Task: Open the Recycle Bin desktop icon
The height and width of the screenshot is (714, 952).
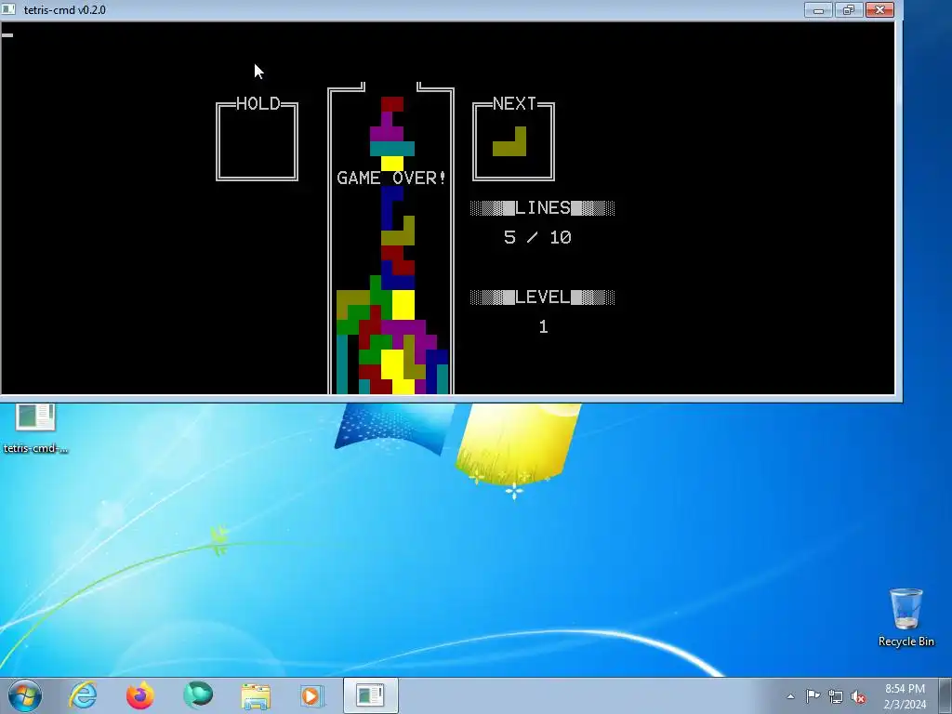Action: [906, 617]
